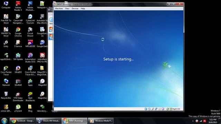221x124 pixels.
Task: Click the optical disk status icon
Action: click(x=149, y=109)
